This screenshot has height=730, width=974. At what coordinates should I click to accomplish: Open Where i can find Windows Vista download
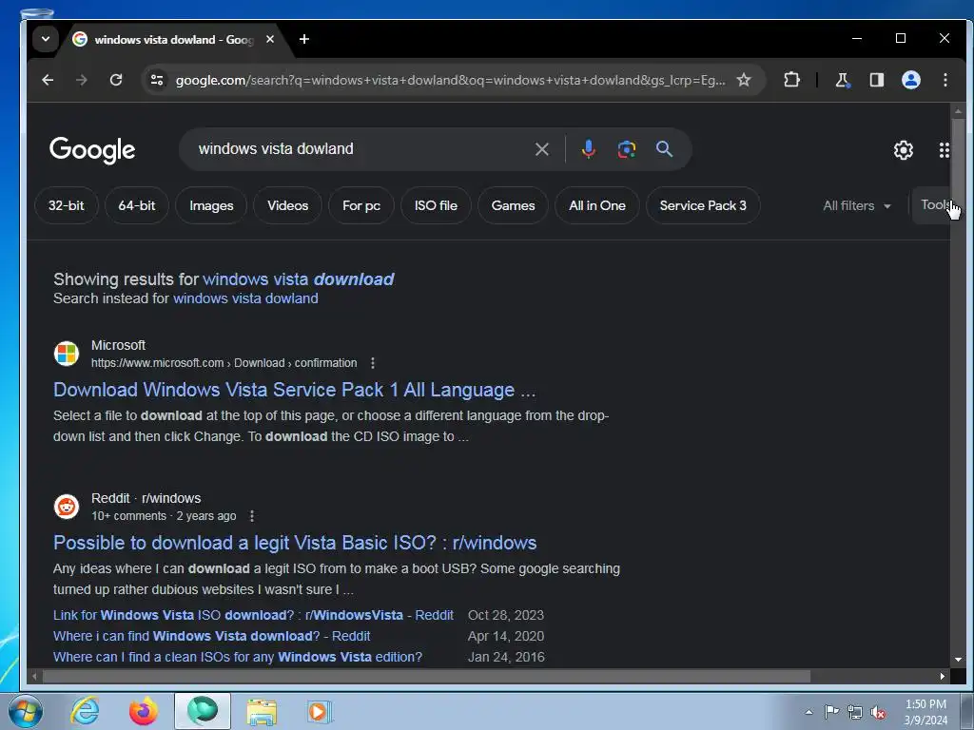click(212, 636)
